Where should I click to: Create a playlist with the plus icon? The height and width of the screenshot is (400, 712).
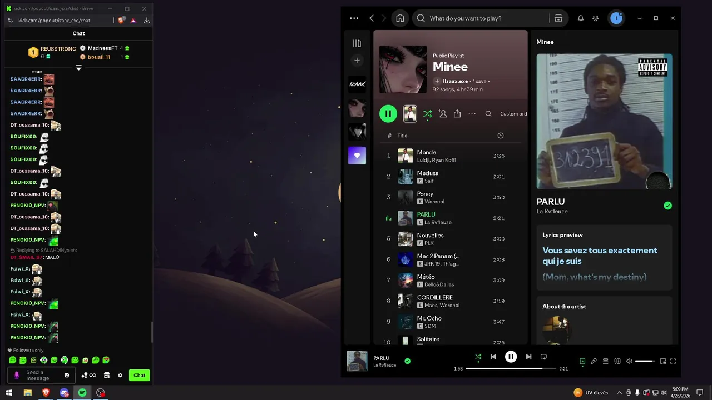point(357,61)
